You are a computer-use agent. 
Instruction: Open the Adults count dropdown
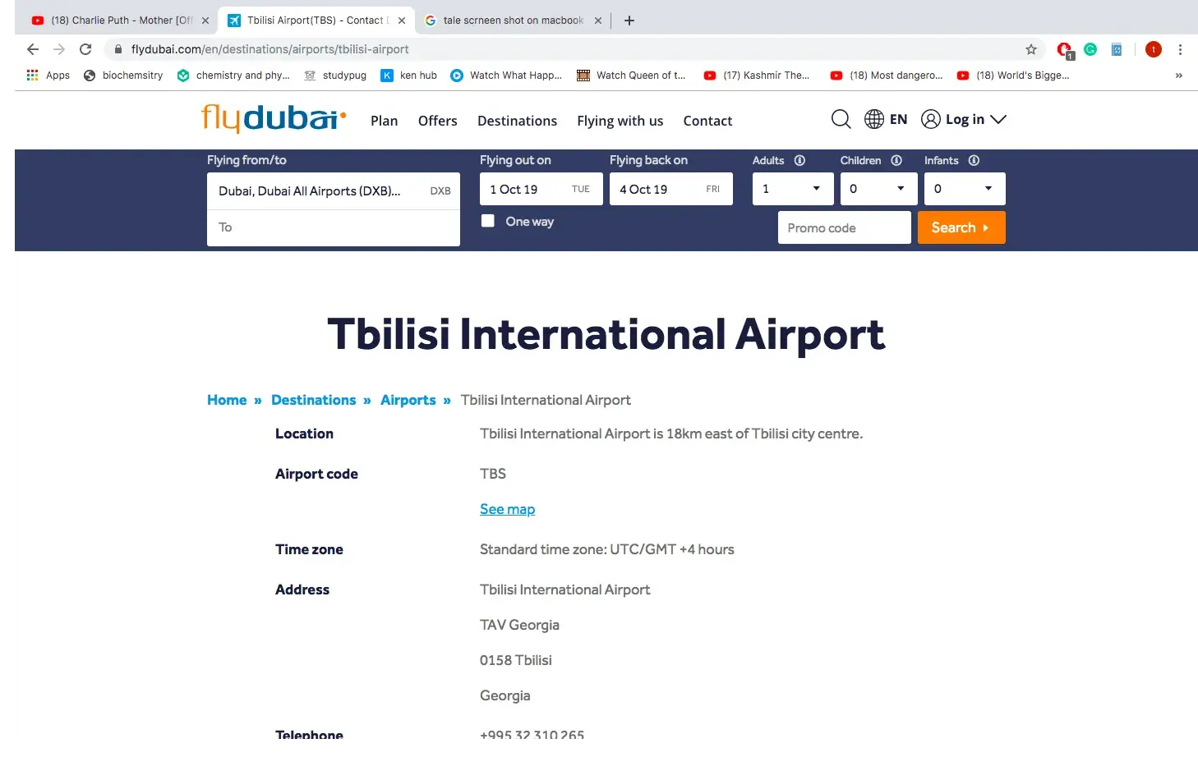pyautogui.click(x=793, y=189)
